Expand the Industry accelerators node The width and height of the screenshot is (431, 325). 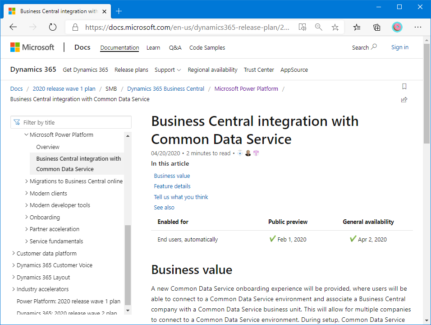14,289
